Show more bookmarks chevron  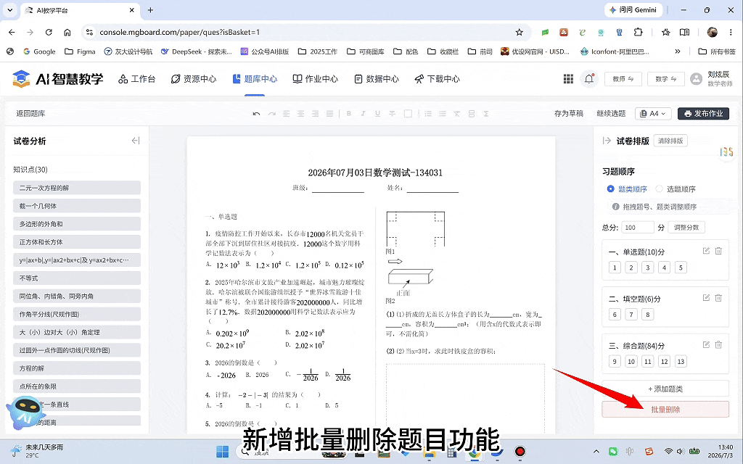pyautogui.click(x=678, y=51)
